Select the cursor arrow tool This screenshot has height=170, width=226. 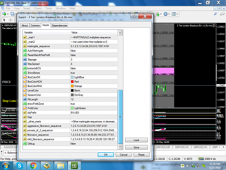(4, 20)
